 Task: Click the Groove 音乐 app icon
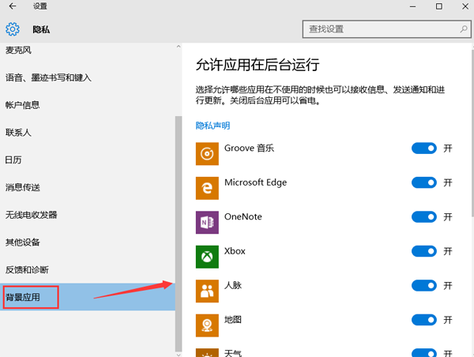point(207,153)
